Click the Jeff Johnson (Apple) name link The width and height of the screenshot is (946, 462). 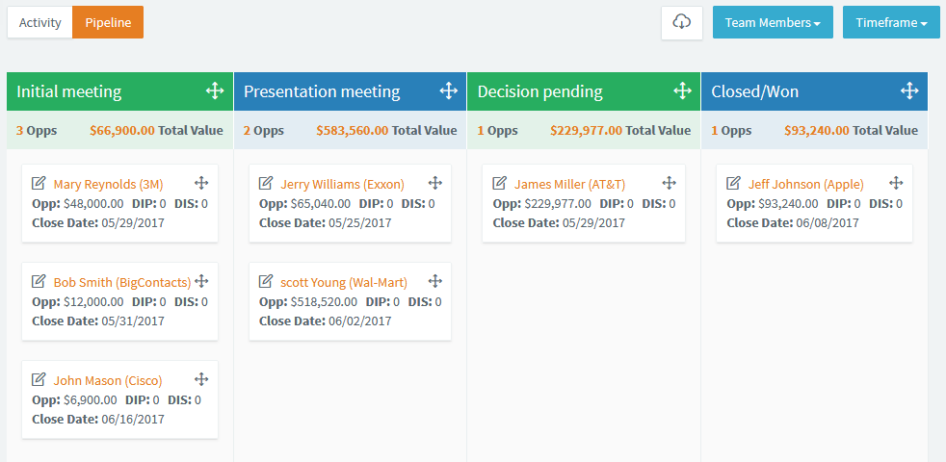806,184
